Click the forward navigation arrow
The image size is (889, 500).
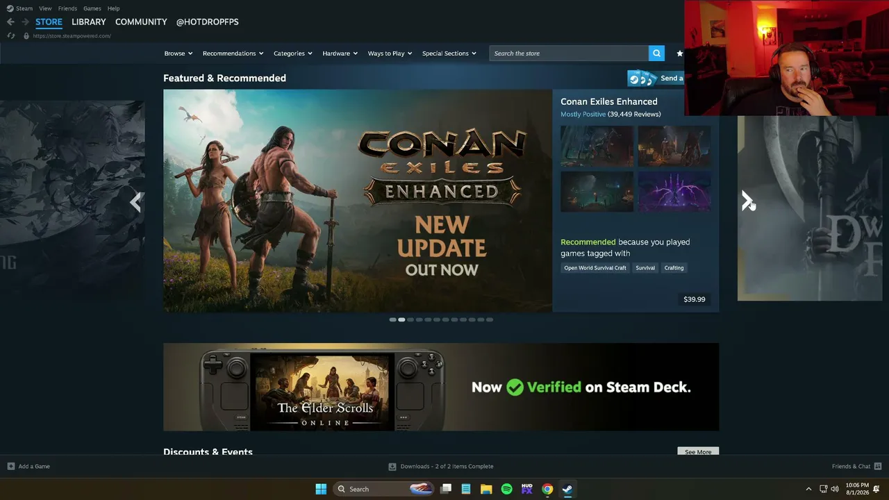tap(25, 22)
